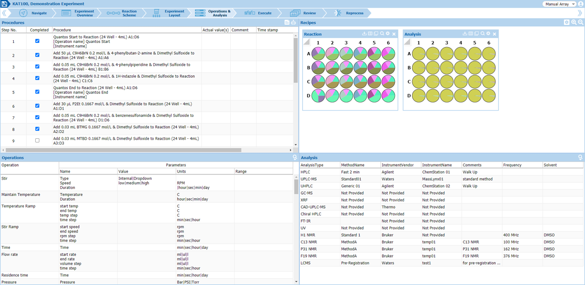The height and width of the screenshot is (285, 585).
Task: Download the Reaction plate recipe
Action: 364,34
